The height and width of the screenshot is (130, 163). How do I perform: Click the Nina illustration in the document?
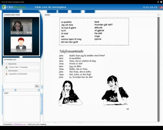pyautogui.click(x=70, y=93)
